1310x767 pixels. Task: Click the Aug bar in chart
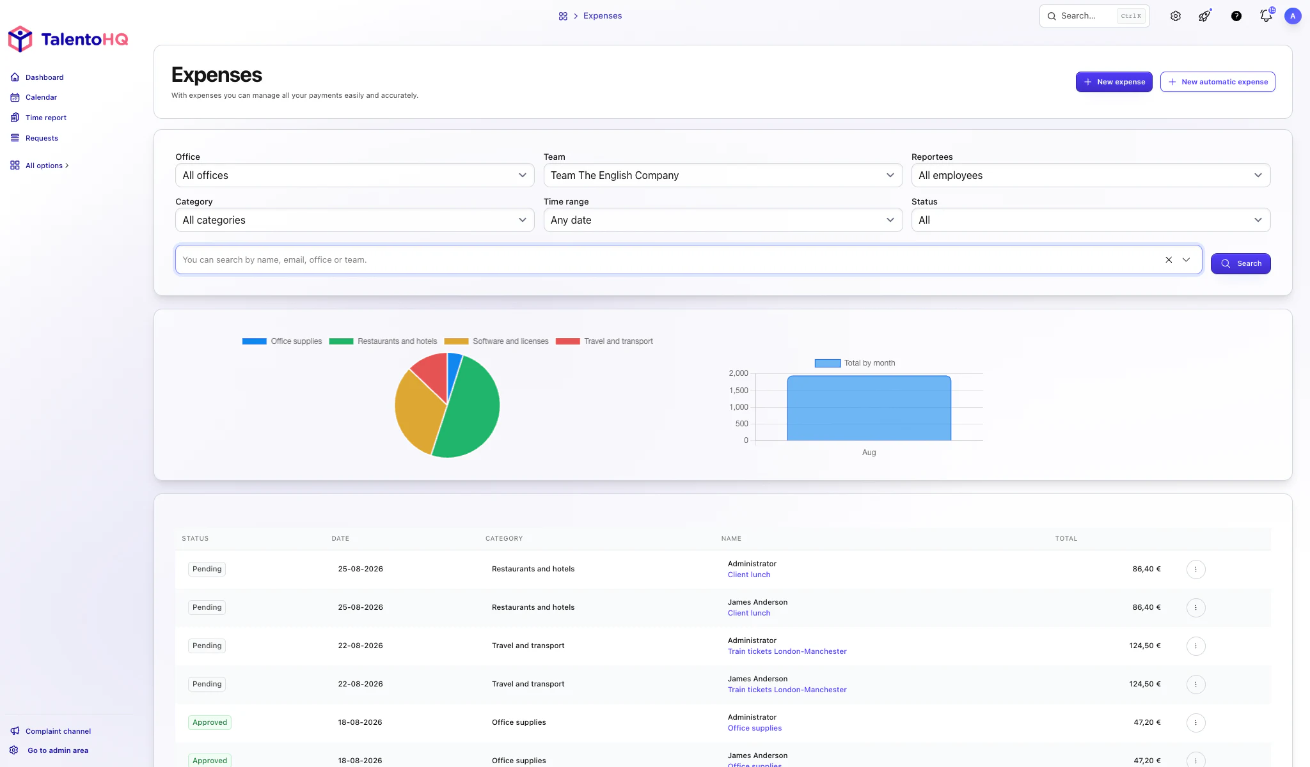869,408
